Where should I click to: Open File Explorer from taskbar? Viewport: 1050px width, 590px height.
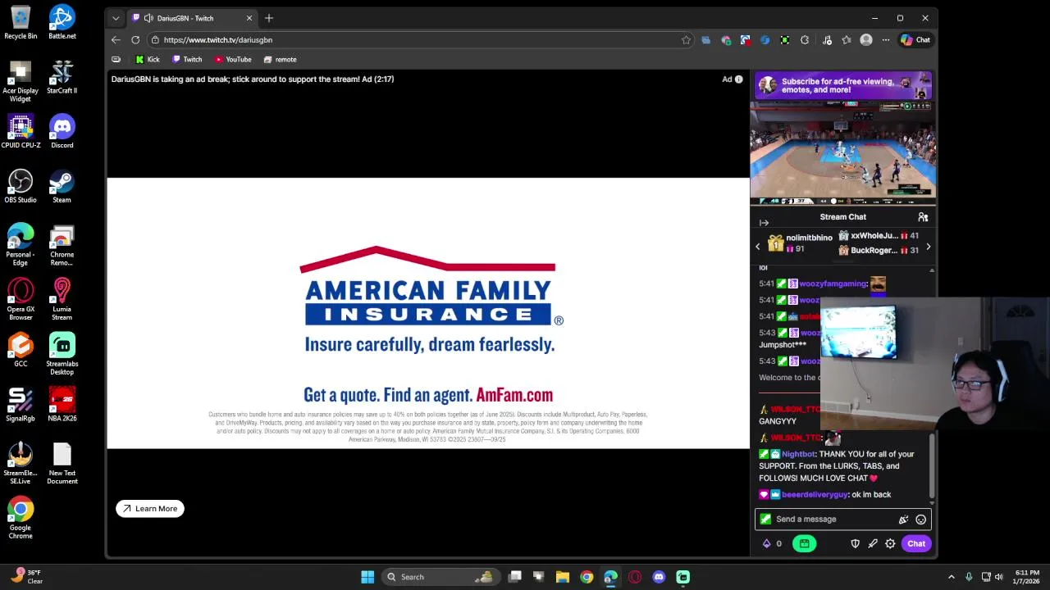(562, 577)
